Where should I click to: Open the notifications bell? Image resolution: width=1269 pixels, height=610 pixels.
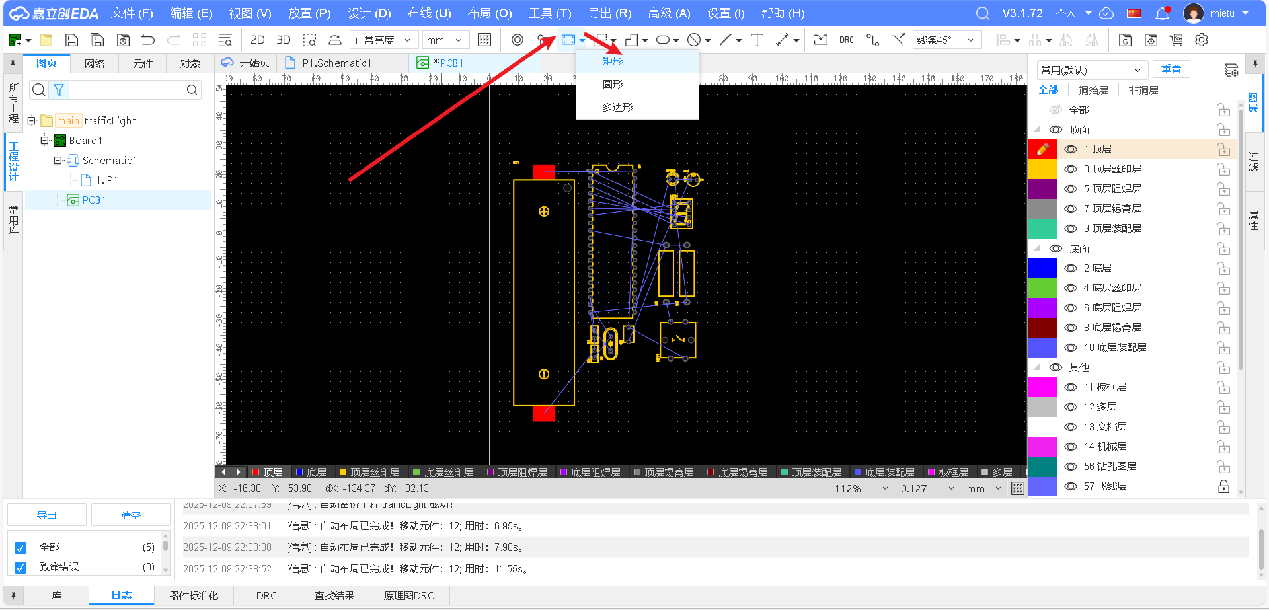[1162, 13]
